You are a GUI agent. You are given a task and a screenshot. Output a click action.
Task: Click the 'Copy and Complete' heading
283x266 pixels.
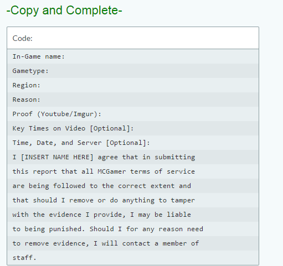[64, 10]
